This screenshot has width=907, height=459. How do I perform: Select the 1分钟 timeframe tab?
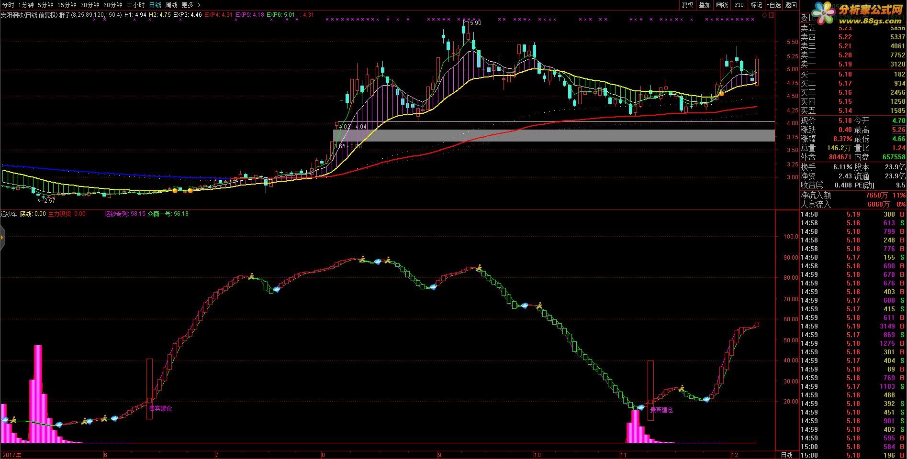point(26,5)
